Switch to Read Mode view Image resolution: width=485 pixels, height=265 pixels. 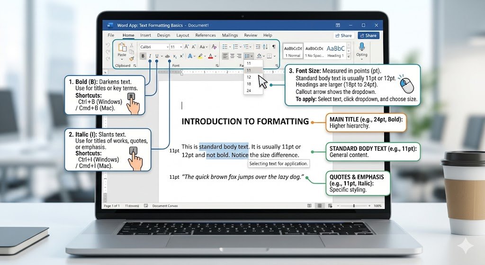[309, 206]
